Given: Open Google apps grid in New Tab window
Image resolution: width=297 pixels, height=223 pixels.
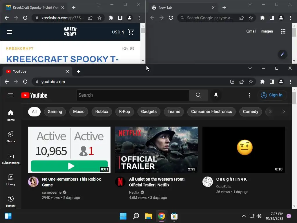Looking at the screenshot, I should pyautogui.click(x=283, y=31).
